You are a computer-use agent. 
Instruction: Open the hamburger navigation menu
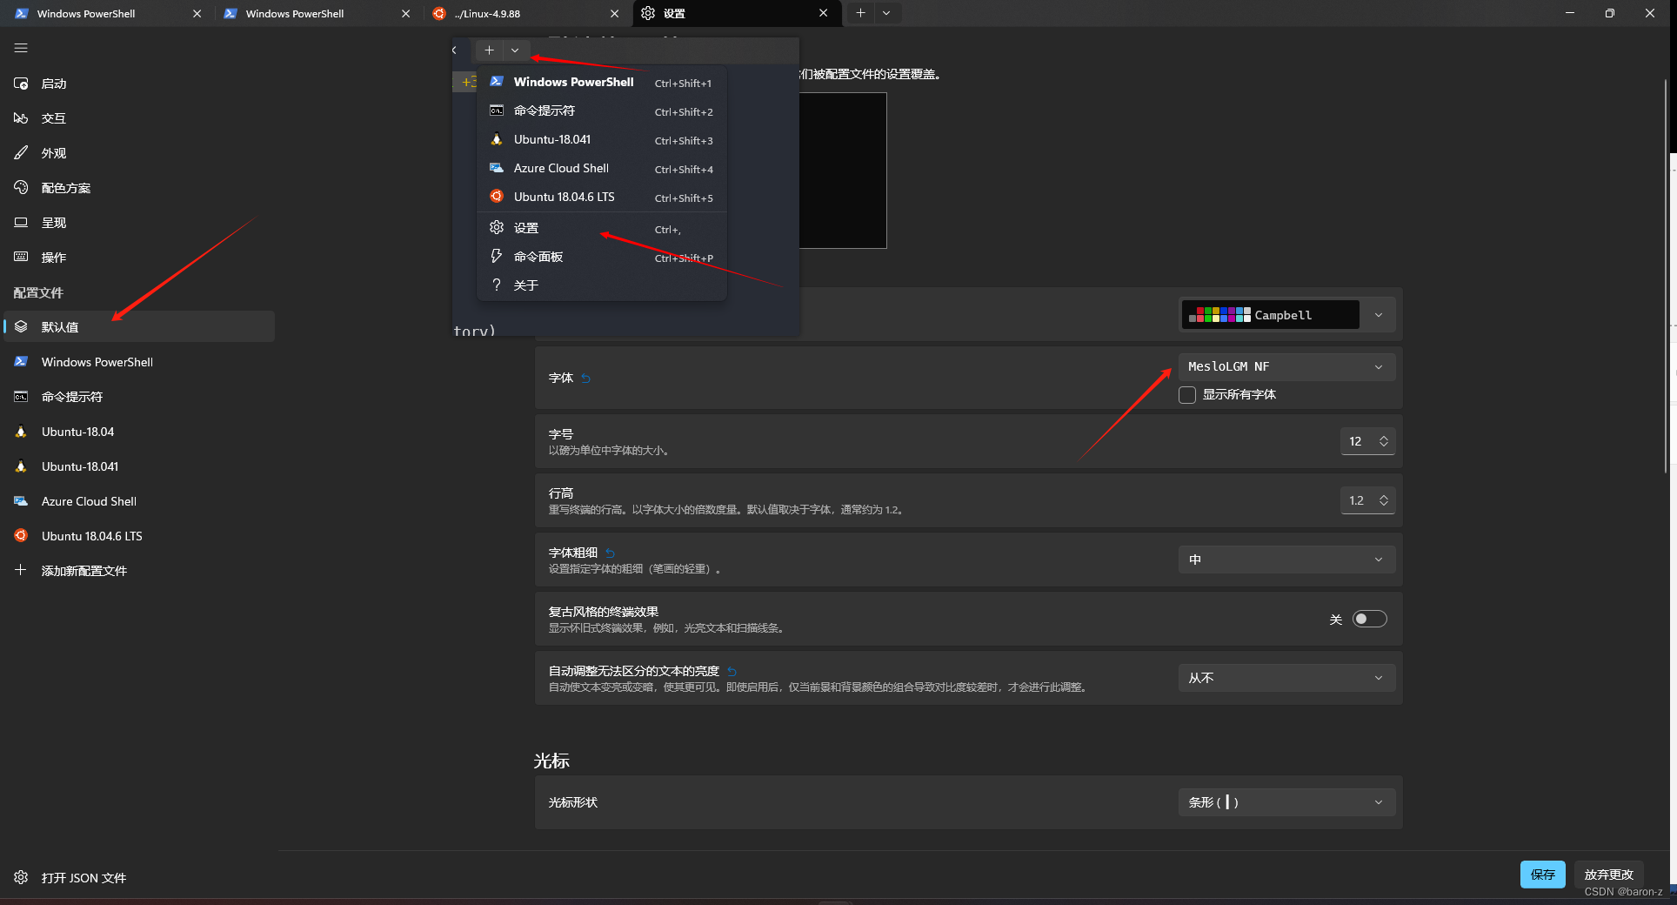tap(21, 49)
